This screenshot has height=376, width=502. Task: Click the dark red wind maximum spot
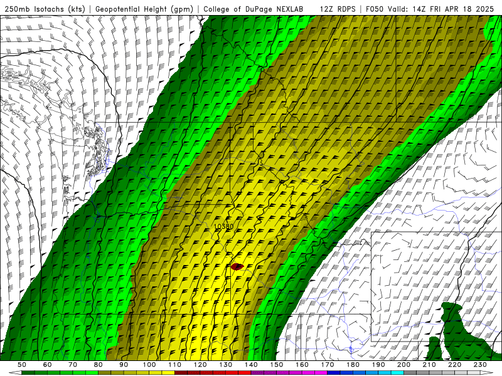(237, 267)
